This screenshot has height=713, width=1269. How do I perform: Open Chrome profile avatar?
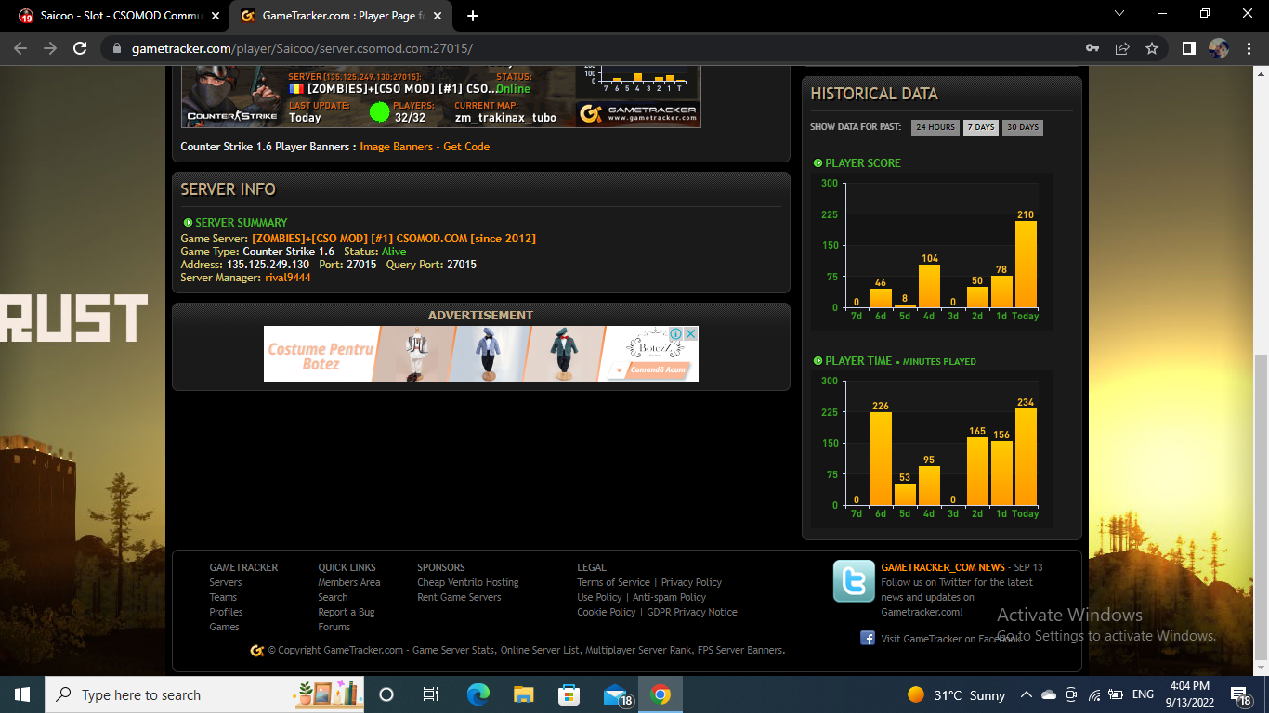click(x=1219, y=48)
